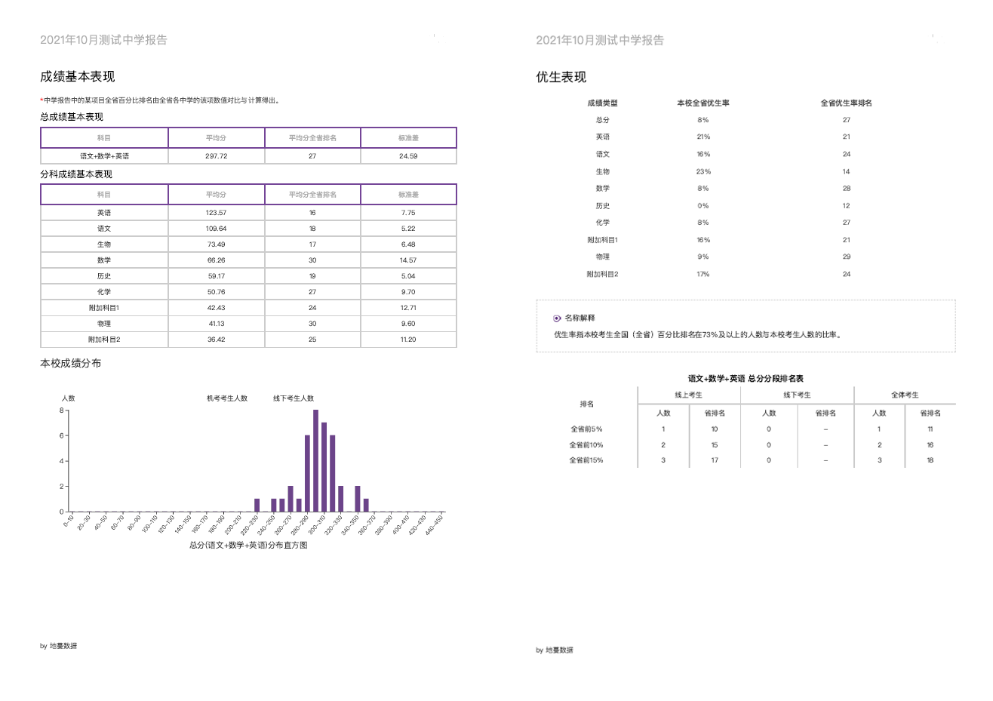
Task: Click the standard deviation 24.59
Action: 408,156
